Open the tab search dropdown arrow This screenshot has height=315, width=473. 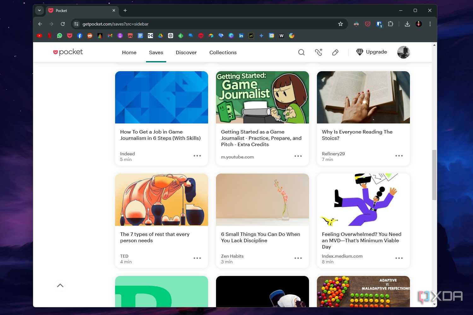click(39, 10)
